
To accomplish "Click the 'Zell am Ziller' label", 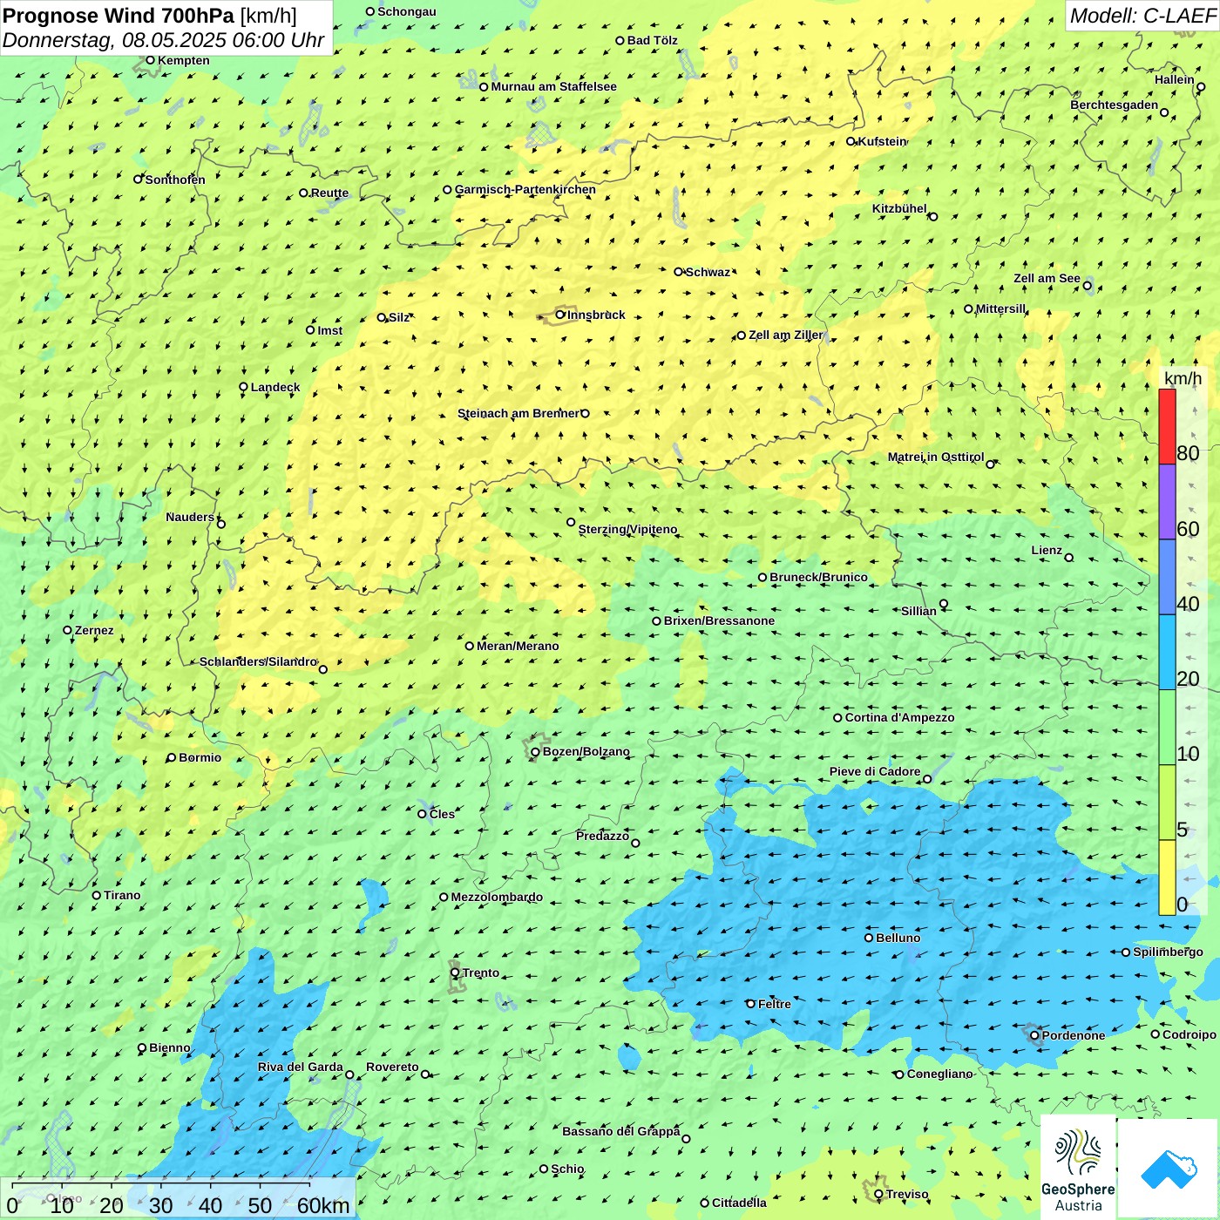I will 785,335.
